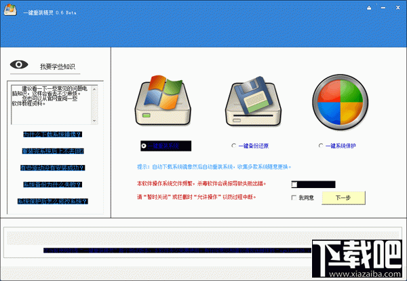Open the 有些驱动没有安装成功? help link
Screen dimensions: 407x281
point(53,168)
